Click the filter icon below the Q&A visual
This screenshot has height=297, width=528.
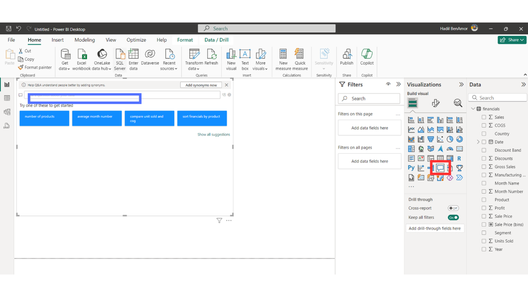(x=219, y=220)
